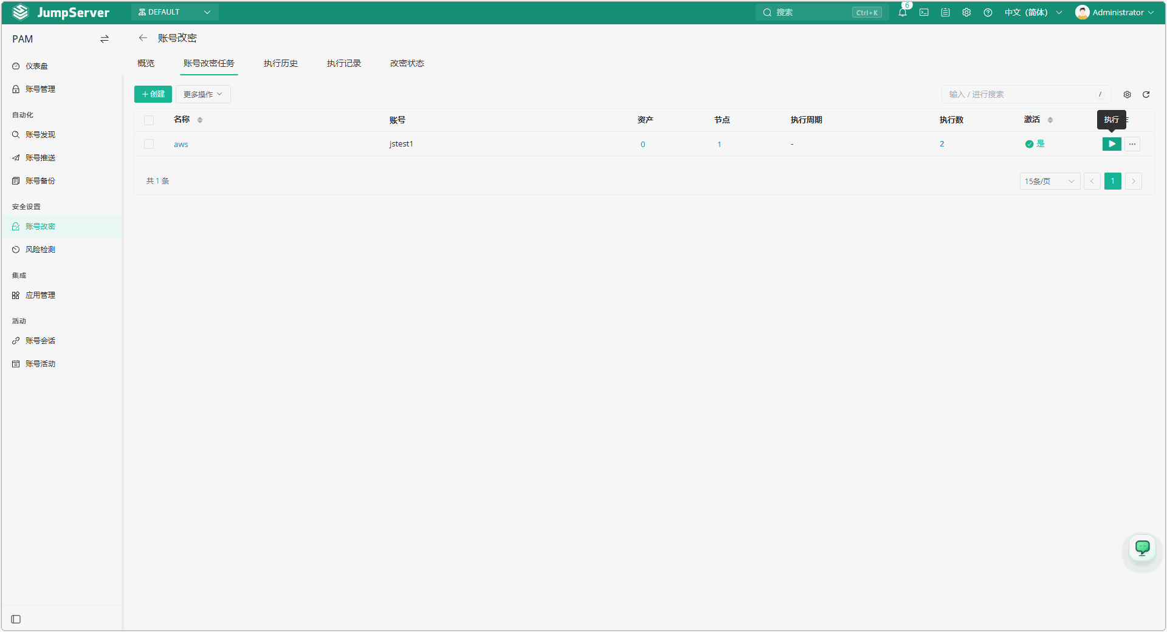Open the 中文 (简体) language dropdown

pos(1033,12)
